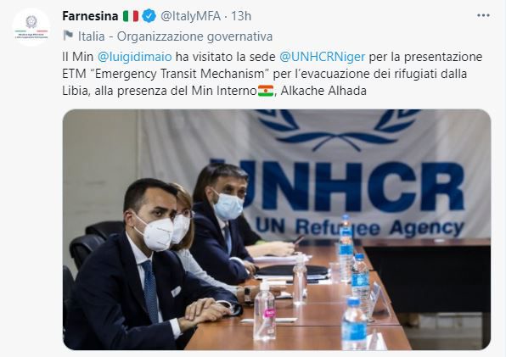Click the blue verified badge icon

click(149, 16)
